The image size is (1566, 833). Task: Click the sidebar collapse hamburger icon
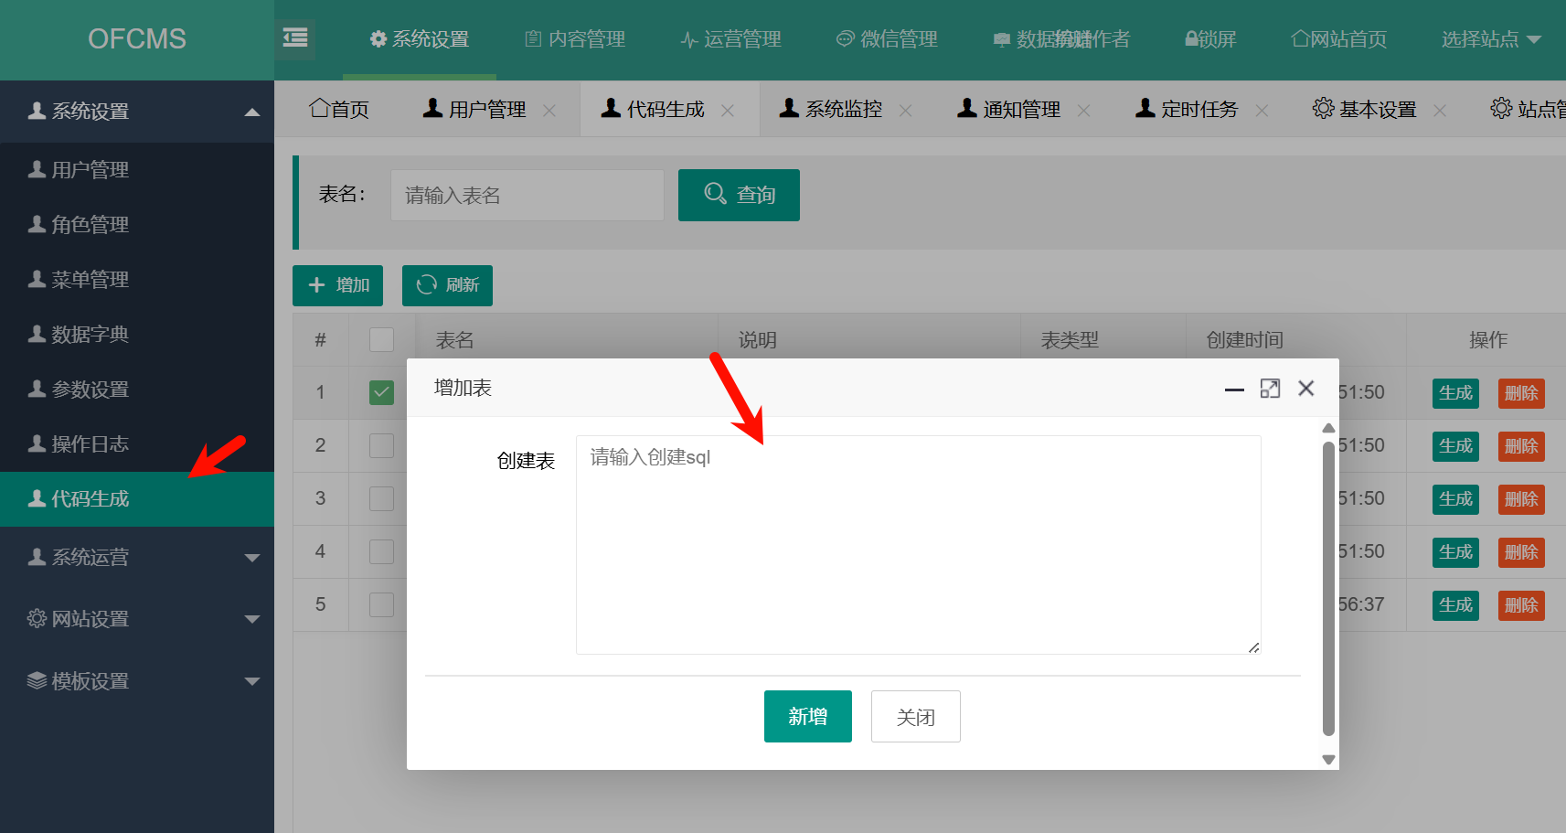pyautogui.click(x=294, y=38)
